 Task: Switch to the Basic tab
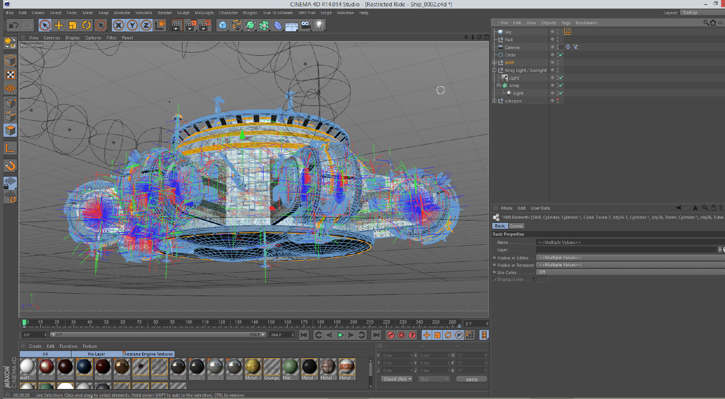500,226
